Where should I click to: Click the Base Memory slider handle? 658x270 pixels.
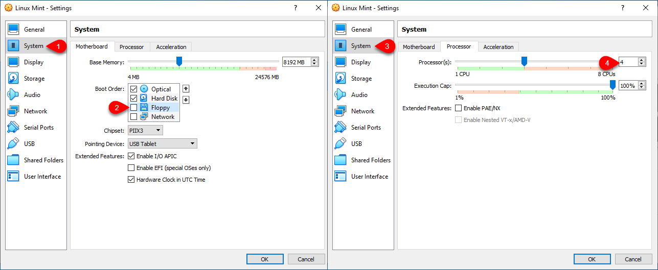tap(179, 61)
